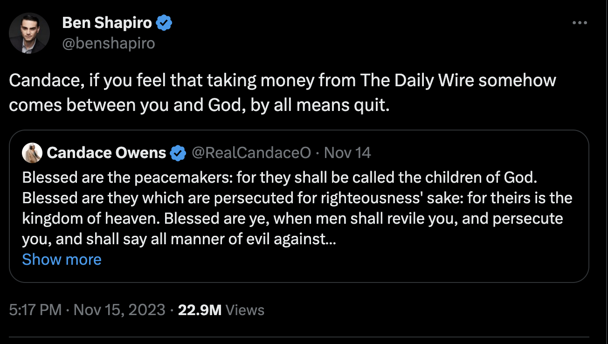
Task: Click the tweet text addressed to Candace
Action: point(282,81)
